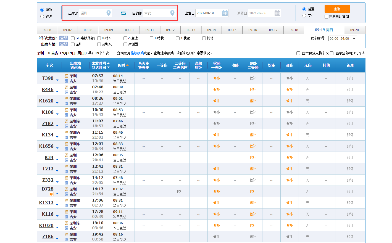This screenshot has width=392, height=243.
Task: Expand stop details arrow for K1620
Action: (57, 103)
